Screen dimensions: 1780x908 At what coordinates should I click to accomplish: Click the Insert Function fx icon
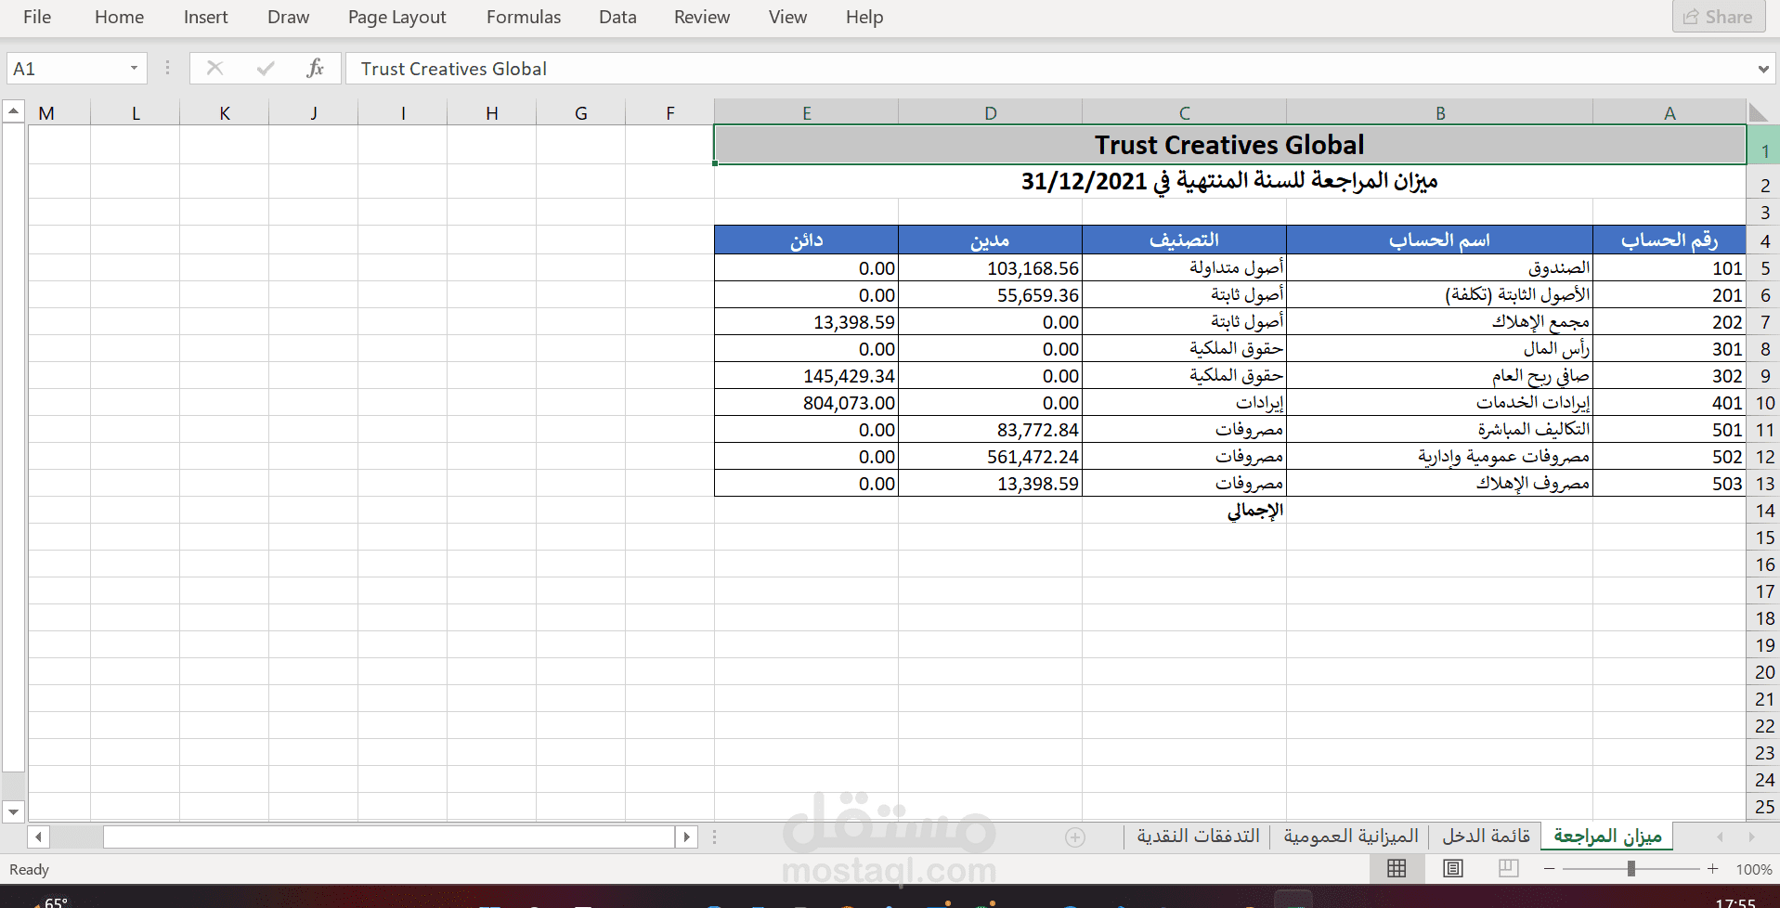316,68
